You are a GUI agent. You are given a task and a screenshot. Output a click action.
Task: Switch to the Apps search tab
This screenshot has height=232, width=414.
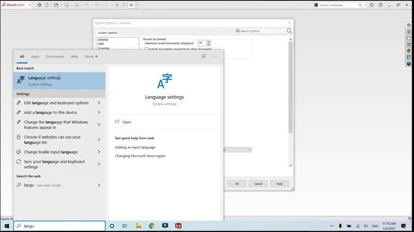click(35, 57)
